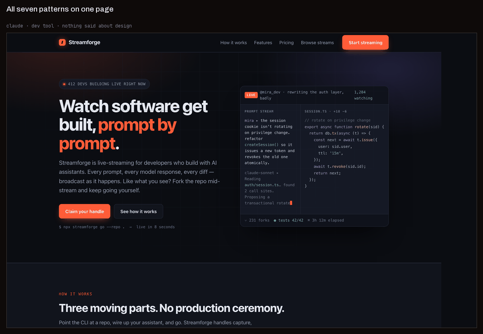Click the 'export async function rotate(sid)' line
This screenshot has width=483, height=334.
344,127
